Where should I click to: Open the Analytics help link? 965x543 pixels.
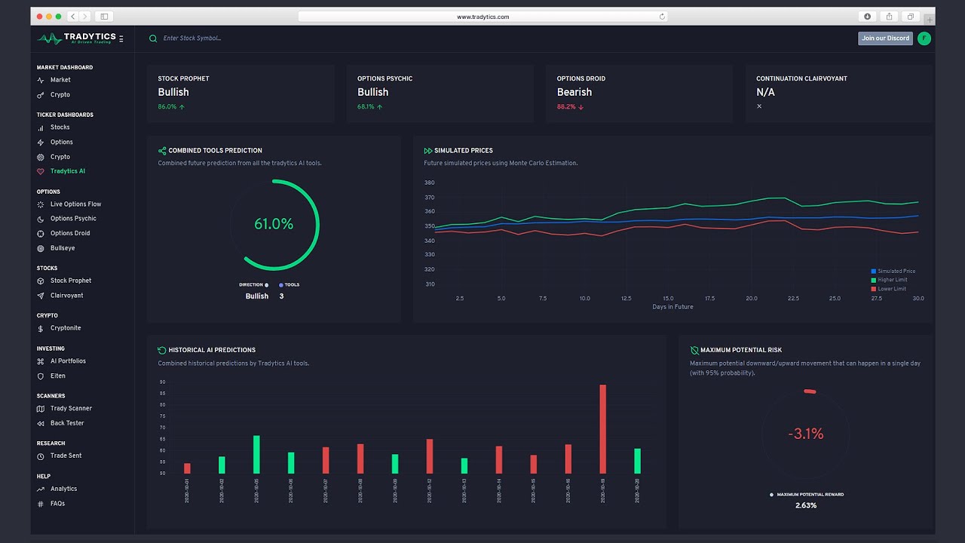coord(63,489)
